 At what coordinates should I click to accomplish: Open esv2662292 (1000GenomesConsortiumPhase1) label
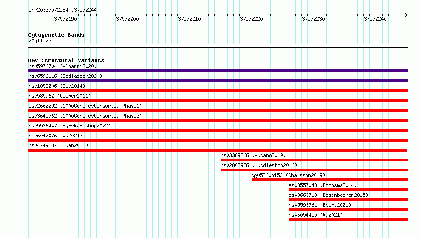coord(85,106)
